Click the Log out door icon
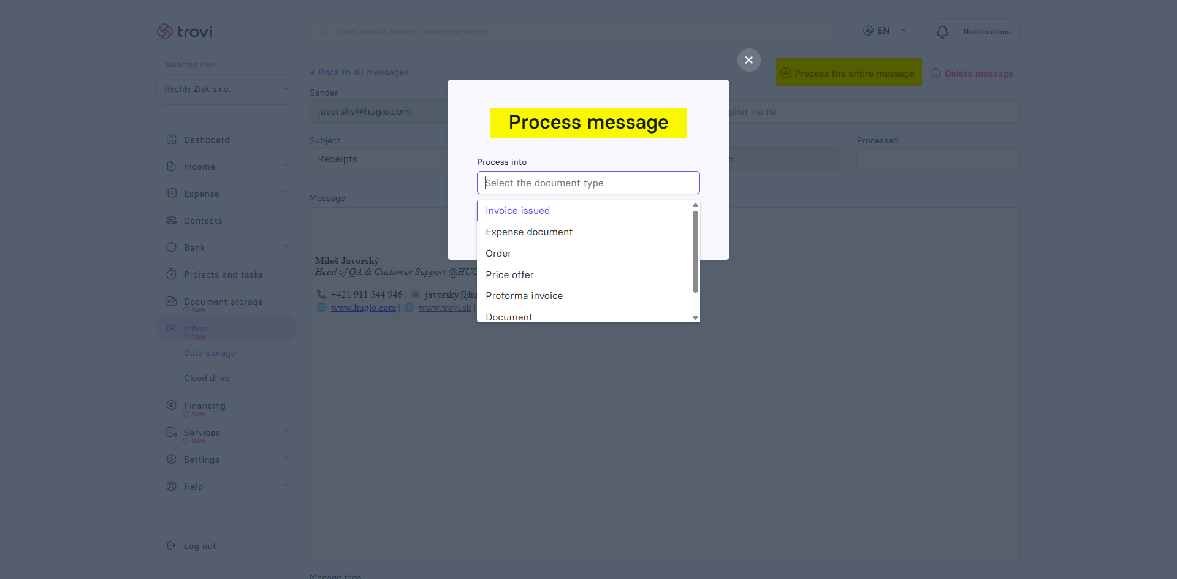1177x579 pixels. tap(172, 545)
